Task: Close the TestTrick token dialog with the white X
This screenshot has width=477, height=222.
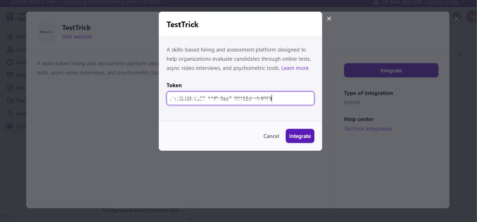Action: tap(329, 19)
